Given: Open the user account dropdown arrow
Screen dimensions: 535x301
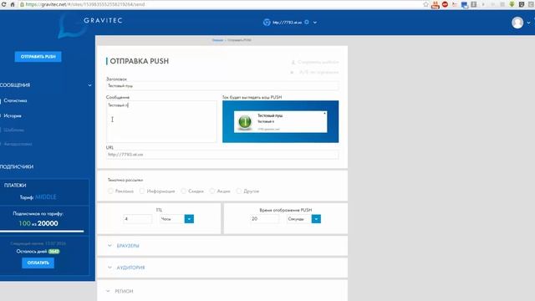Looking at the screenshot, I should point(528,23).
